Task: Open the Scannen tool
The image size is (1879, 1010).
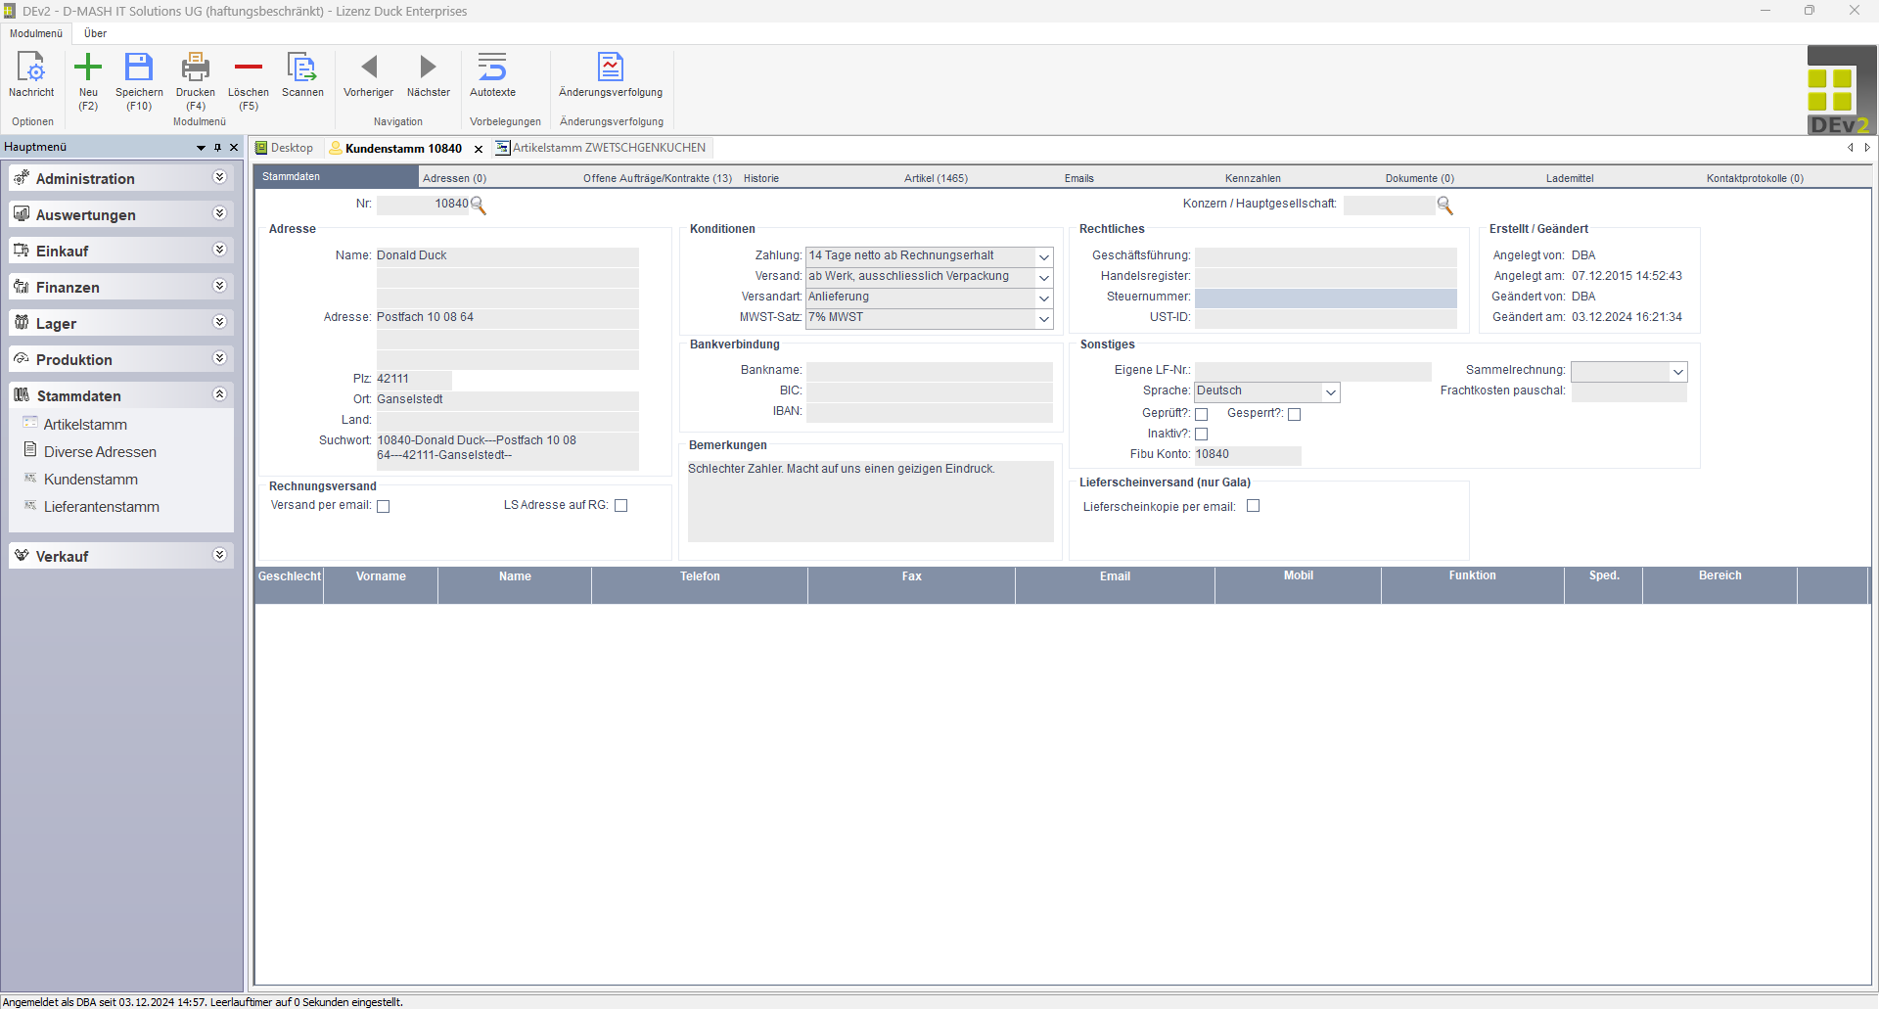Action: pos(302,69)
